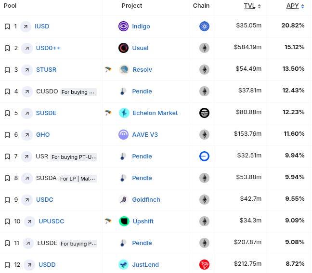312x273 pixels.
Task: Click 'For buying' tag on CUSDO
Action: coord(78,92)
